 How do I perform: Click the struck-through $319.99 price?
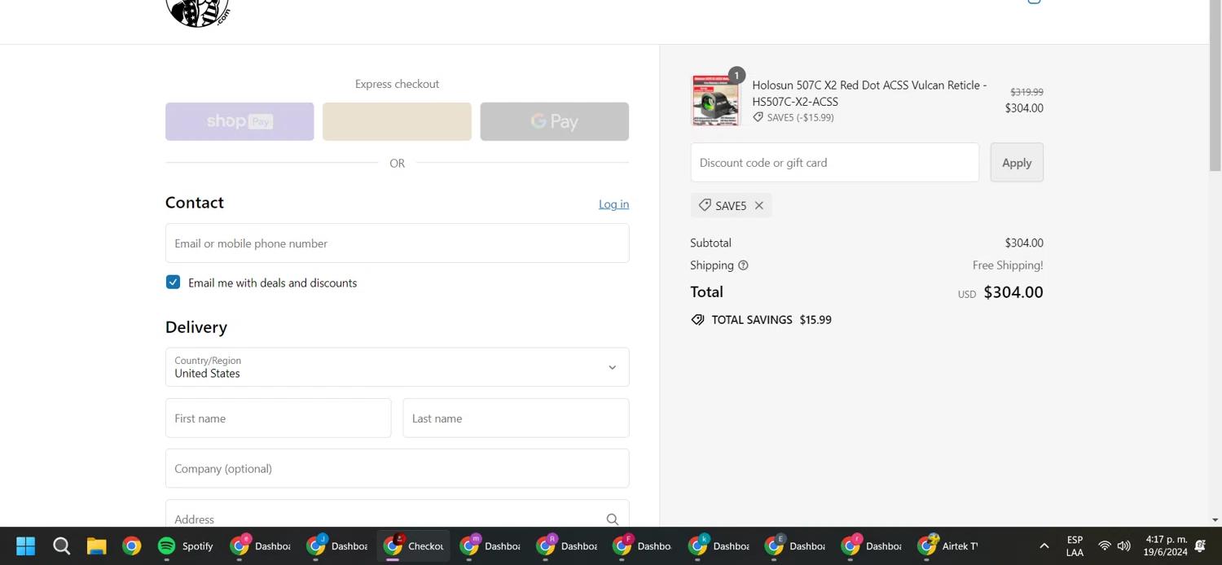point(1026,92)
